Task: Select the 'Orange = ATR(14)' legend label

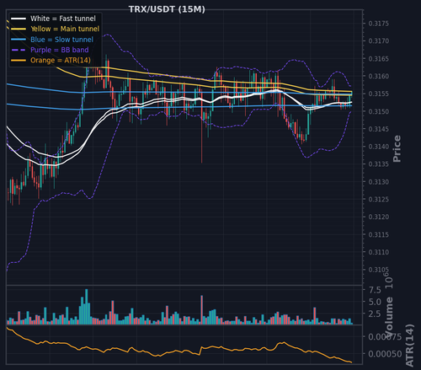Action: click(61, 61)
